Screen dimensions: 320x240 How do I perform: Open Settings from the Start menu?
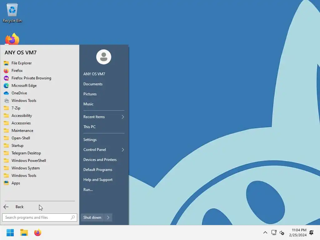coord(90,140)
